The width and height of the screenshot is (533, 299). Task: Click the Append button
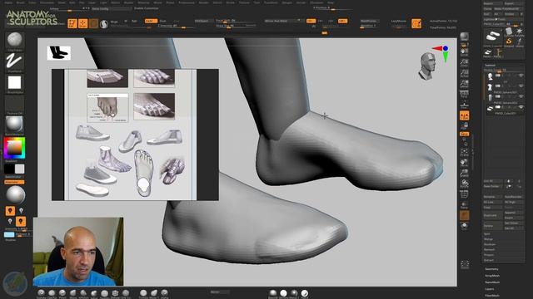coord(514,213)
